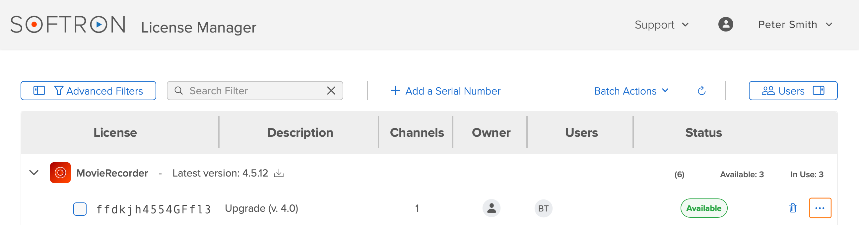
Task: Open the three-dots more options menu
Action: click(820, 208)
